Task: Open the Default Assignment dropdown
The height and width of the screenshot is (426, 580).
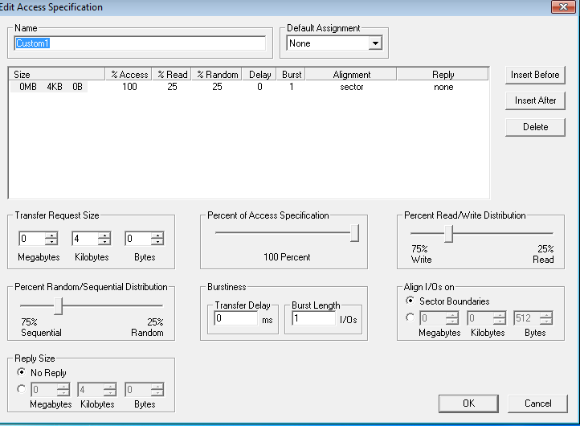Action: click(375, 43)
